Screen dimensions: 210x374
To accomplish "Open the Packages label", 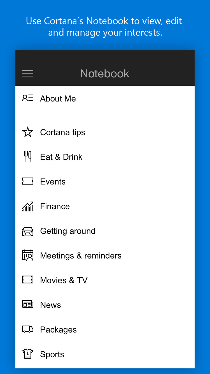I will (58, 330).
